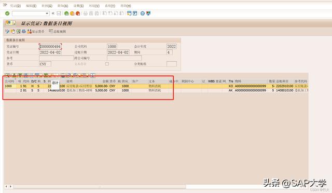Click the 总账视图 button
The image size is (332, 193).
tap(58, 31)
